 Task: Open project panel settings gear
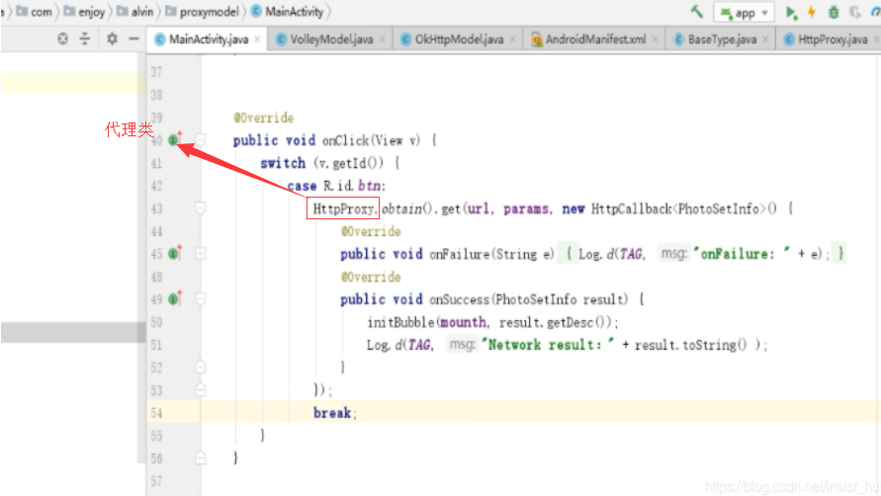(112, 39)
